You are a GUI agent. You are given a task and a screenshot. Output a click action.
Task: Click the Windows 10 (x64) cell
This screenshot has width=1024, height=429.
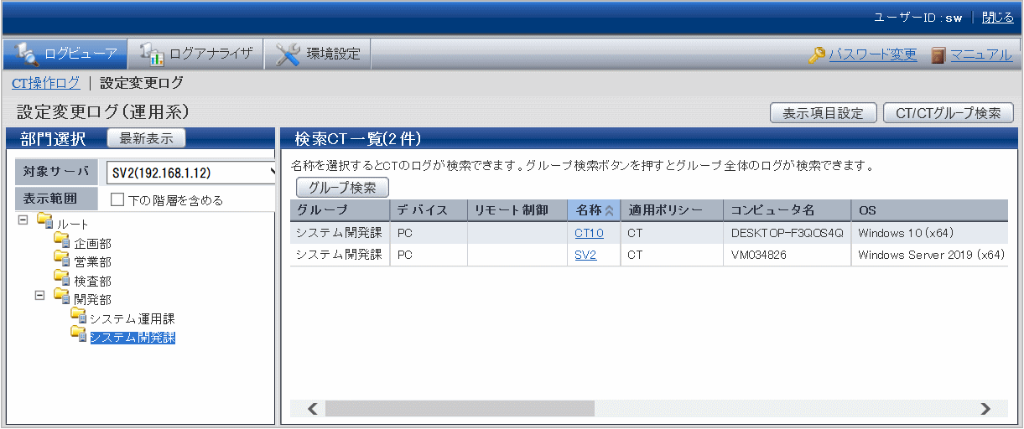point(929,233)
